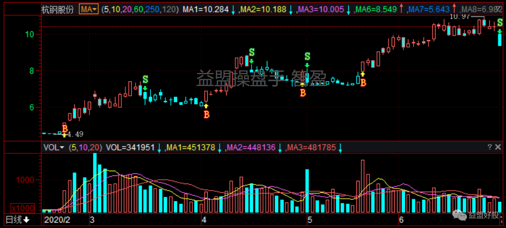Close the volume panel with the × icon
Viewport: 506px width, 228px height.
click(x=498, y=147)
